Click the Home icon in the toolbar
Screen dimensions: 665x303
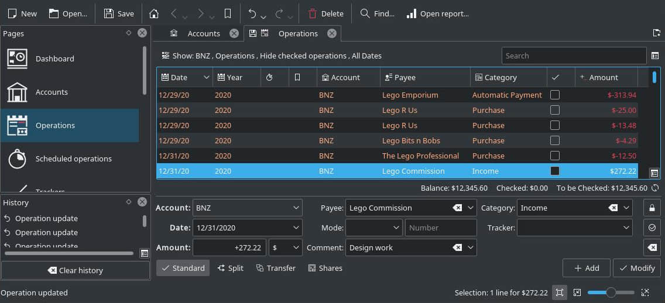pyautogui.click(x=154, y=13)
